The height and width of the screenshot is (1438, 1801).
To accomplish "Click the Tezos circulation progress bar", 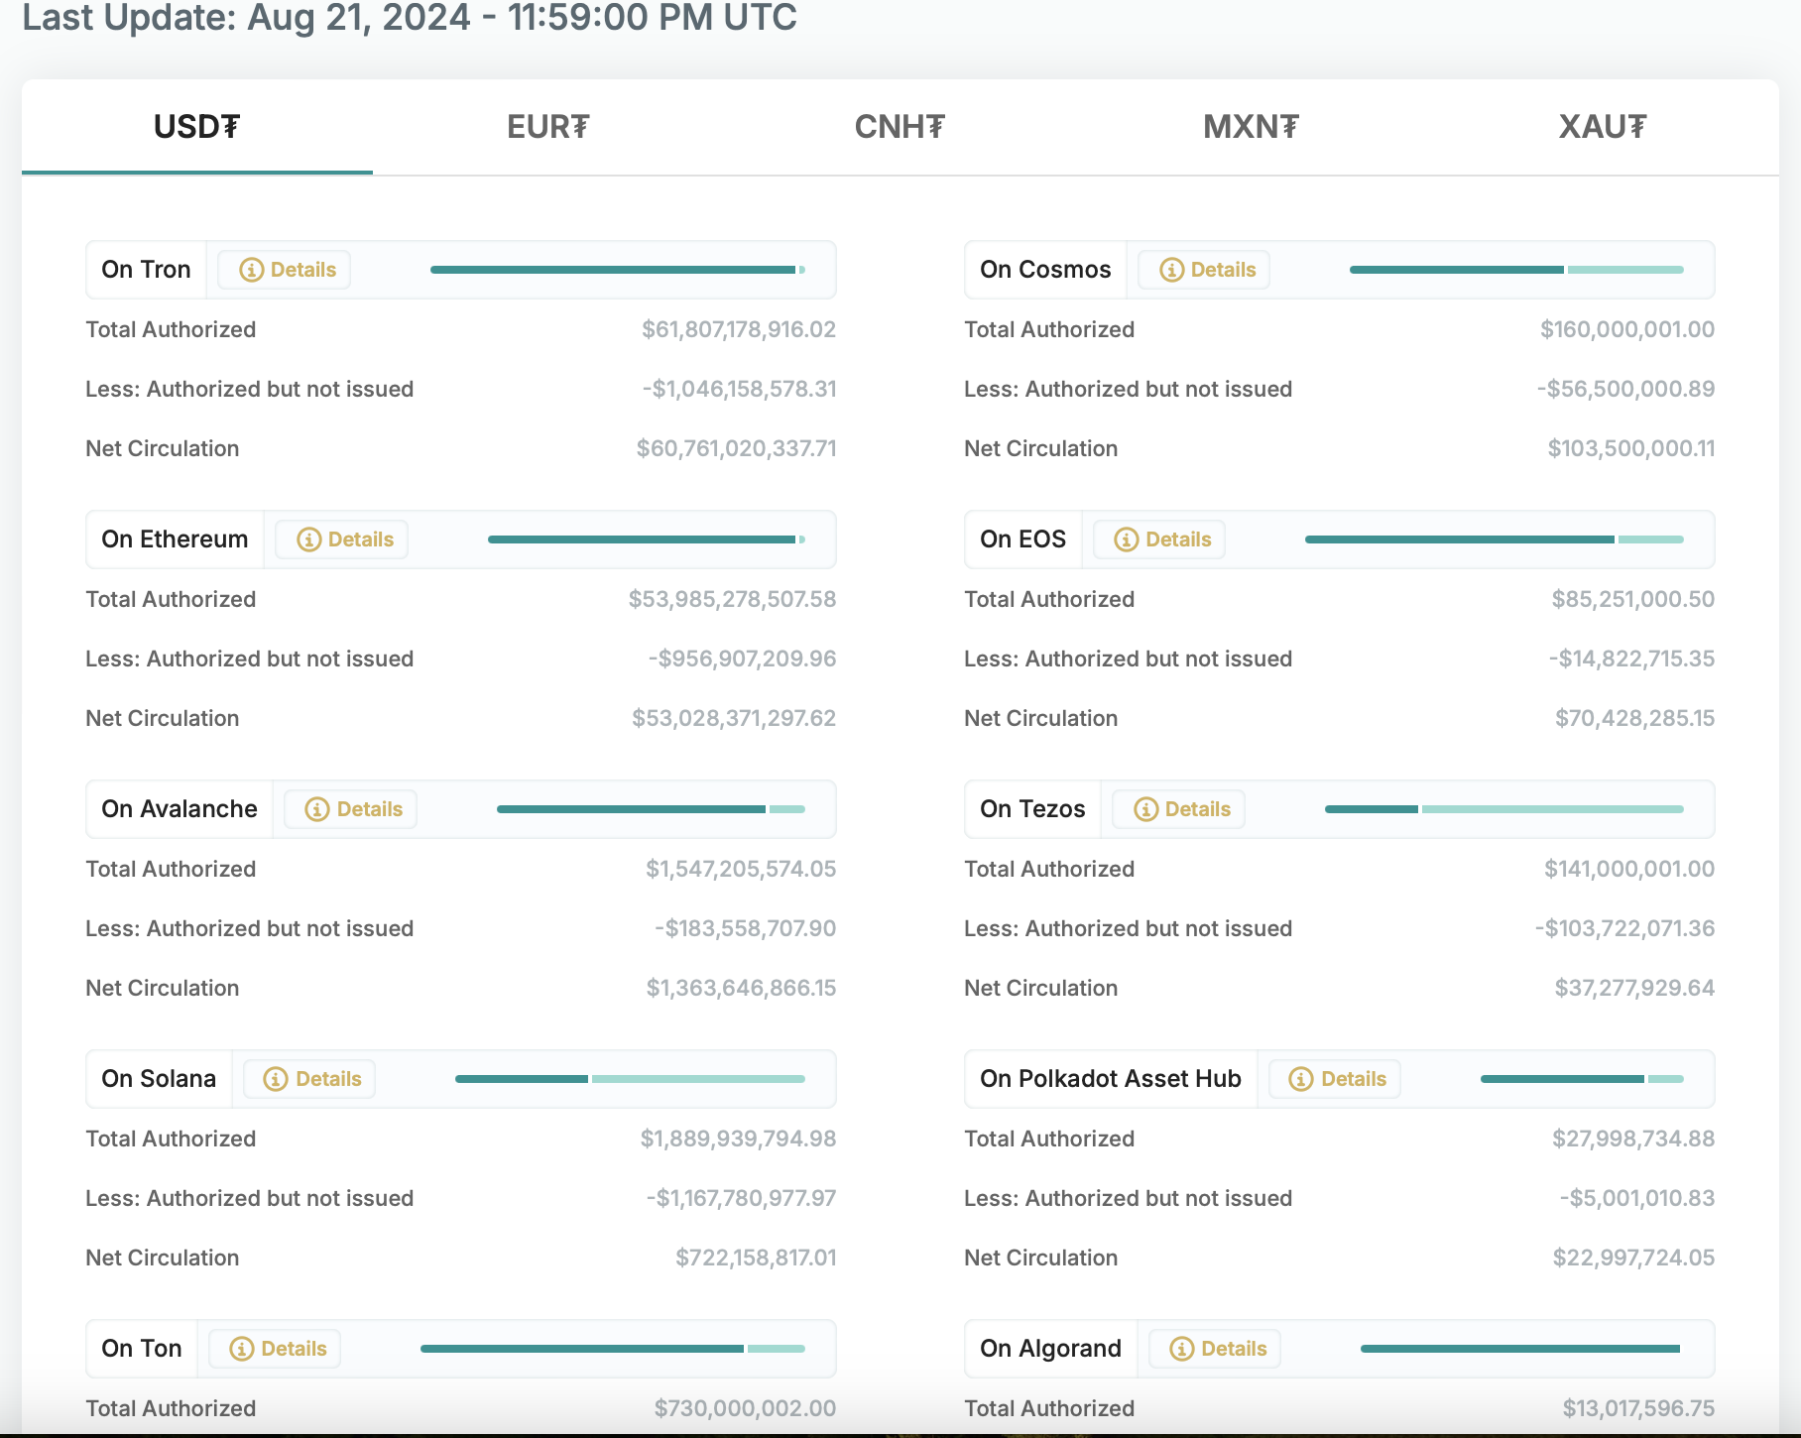I will 1504,809.
